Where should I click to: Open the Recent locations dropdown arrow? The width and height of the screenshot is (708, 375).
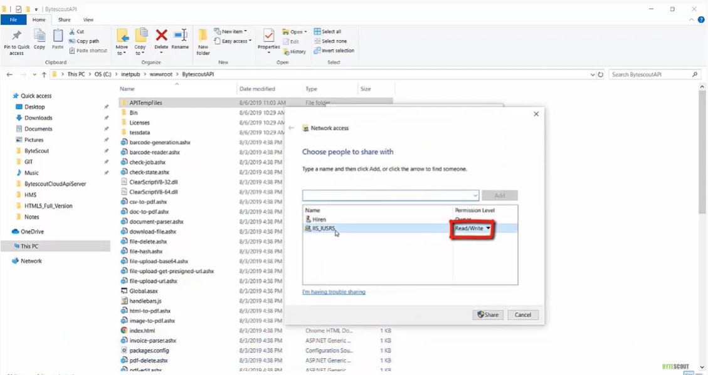34,74
